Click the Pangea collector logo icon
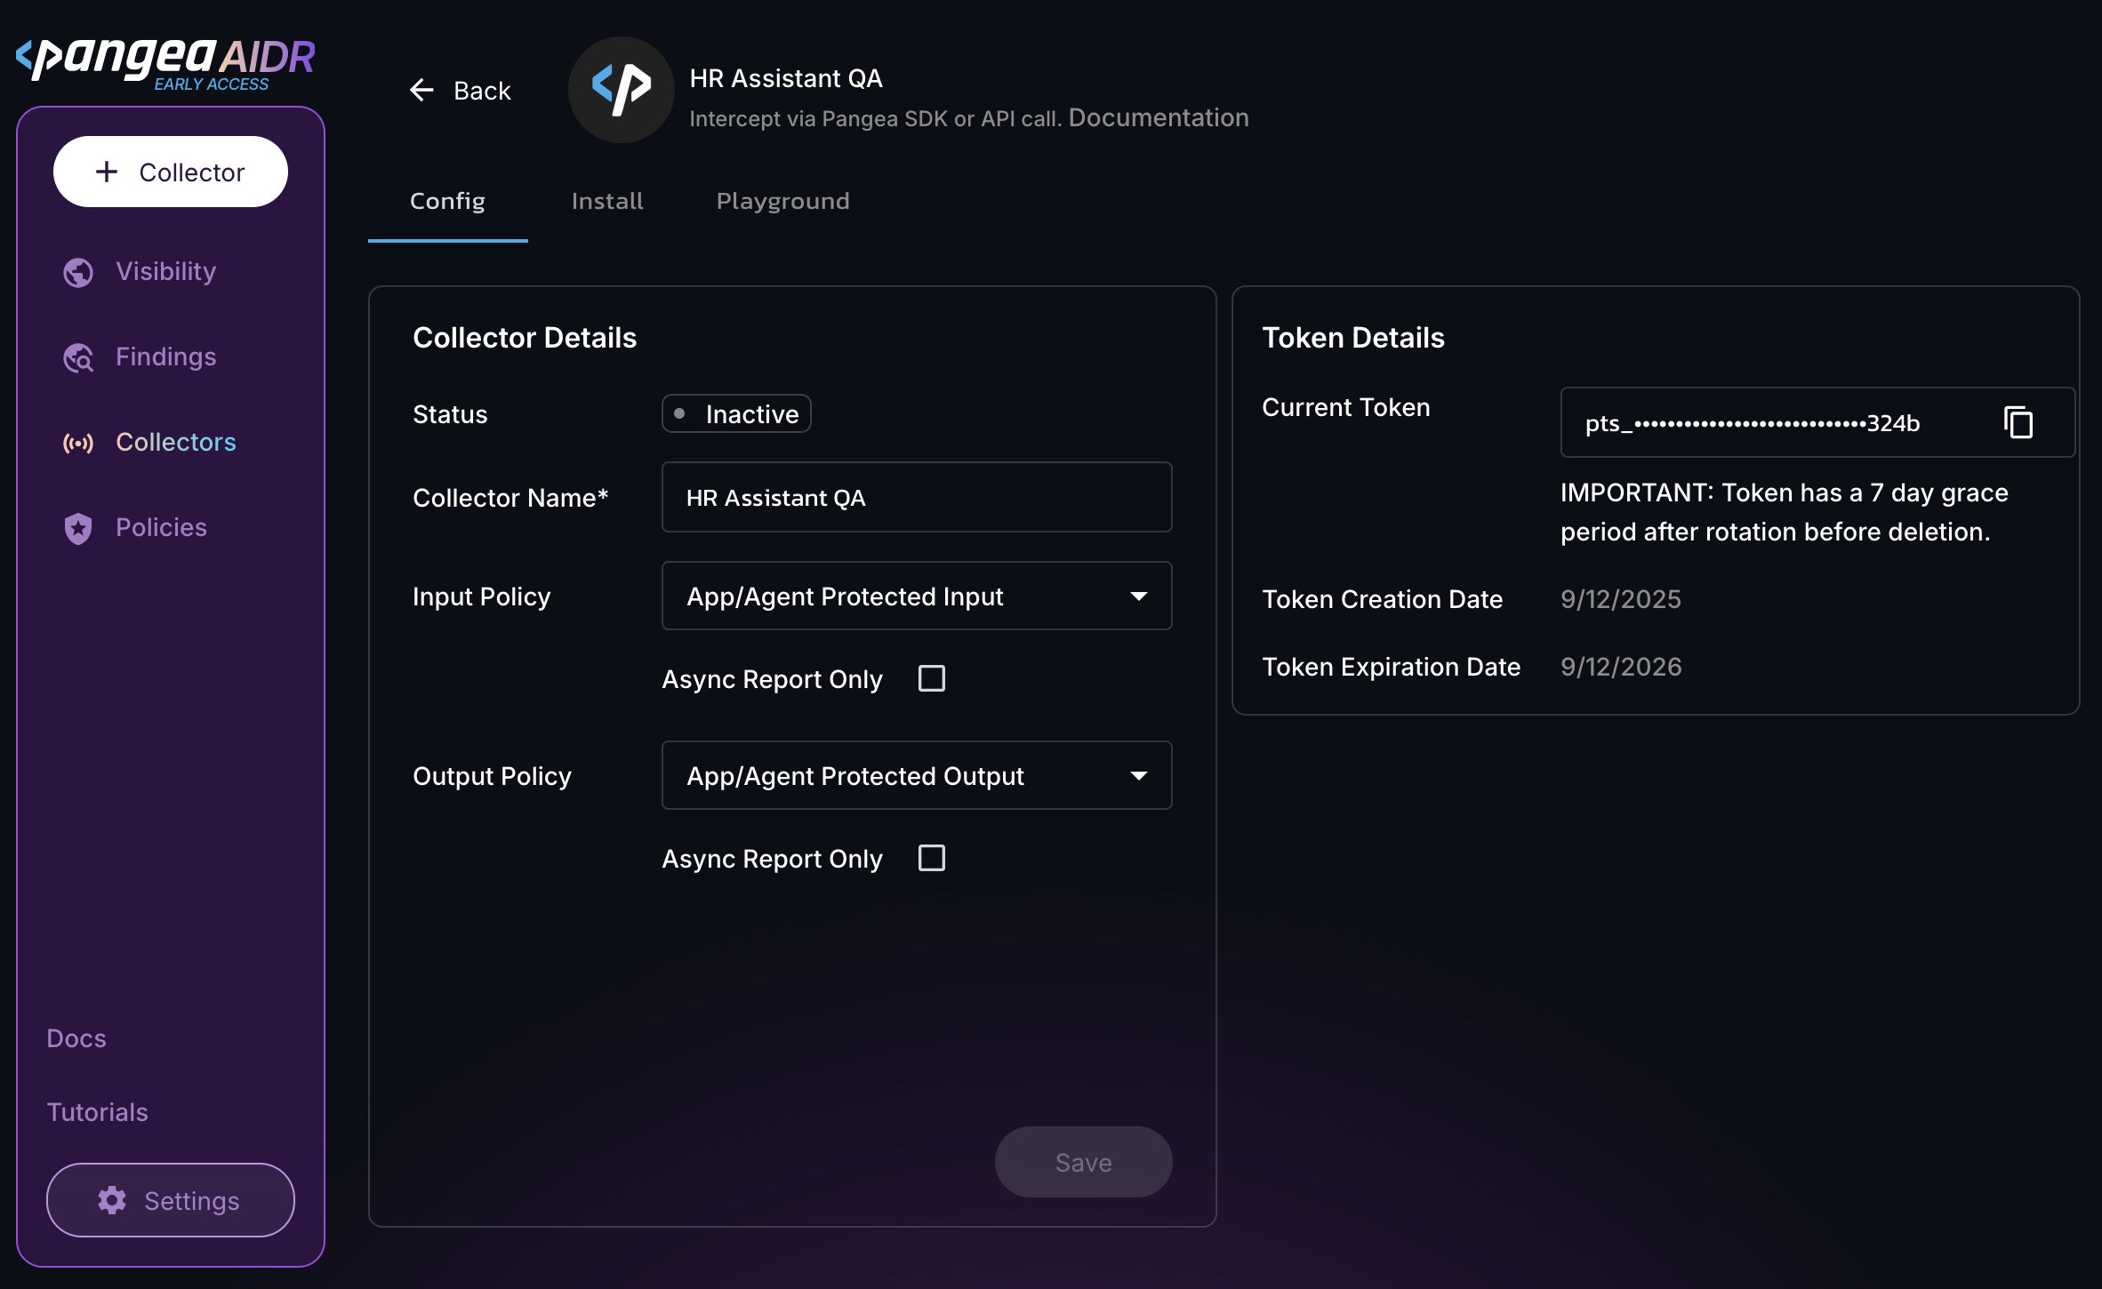Image resolution: width=2102 pixels, height=1289 pixels. click(x=621, y=90)
